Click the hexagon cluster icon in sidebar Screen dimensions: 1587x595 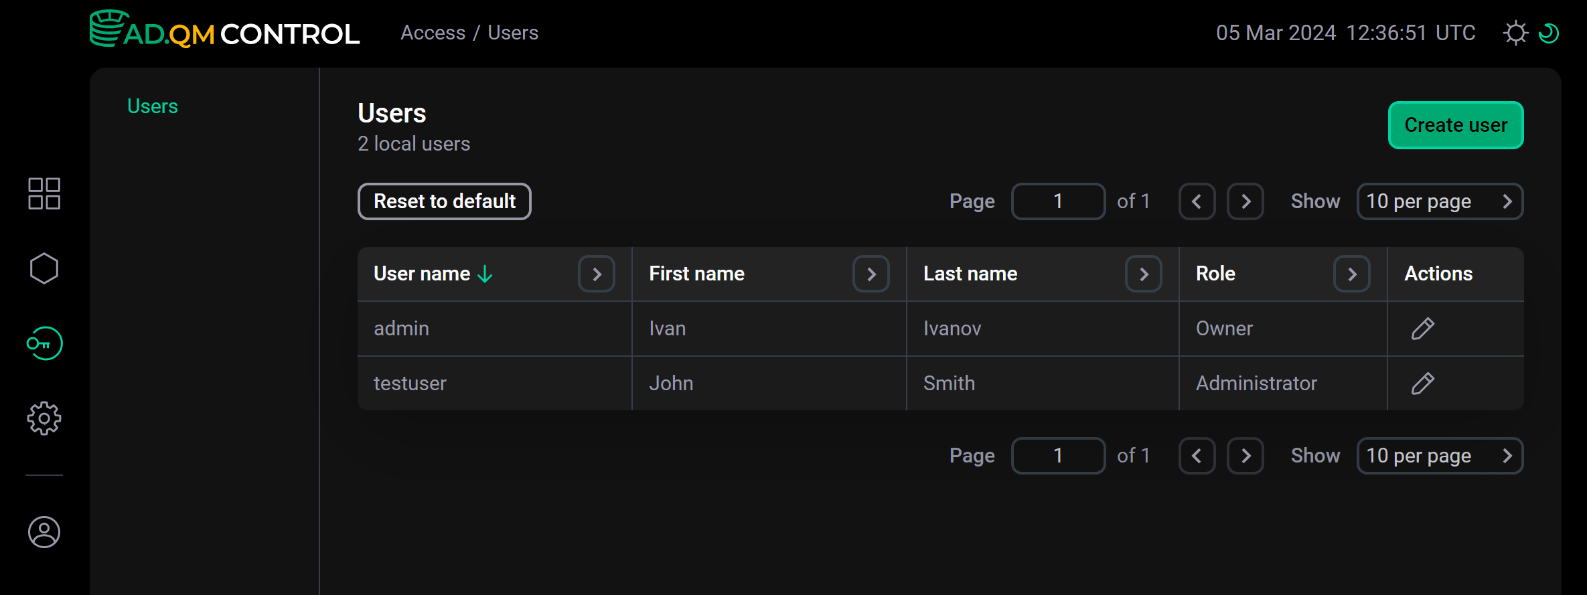coord(44,268)
